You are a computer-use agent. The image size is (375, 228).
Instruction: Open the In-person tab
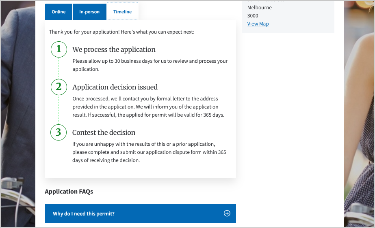(x=89, y=12)
